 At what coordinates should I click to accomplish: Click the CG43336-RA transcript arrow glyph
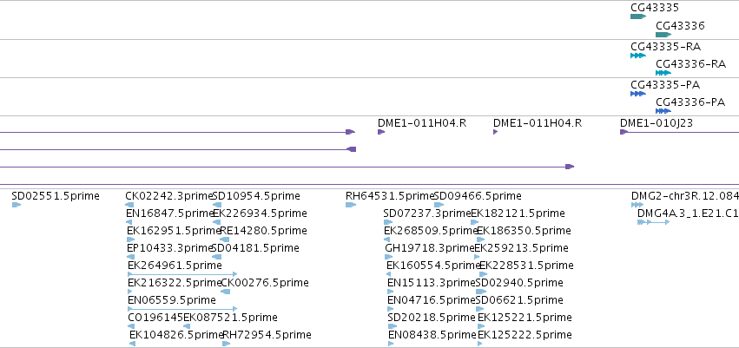pos(663,73)
